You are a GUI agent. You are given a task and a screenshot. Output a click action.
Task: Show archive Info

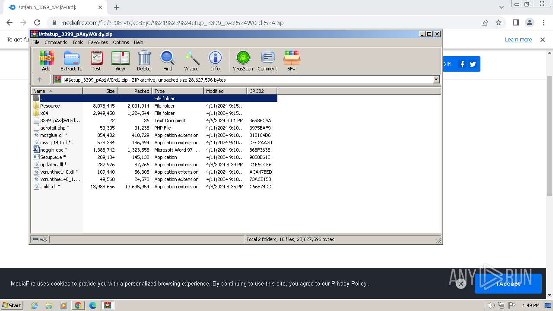click(x=215, y=61)
